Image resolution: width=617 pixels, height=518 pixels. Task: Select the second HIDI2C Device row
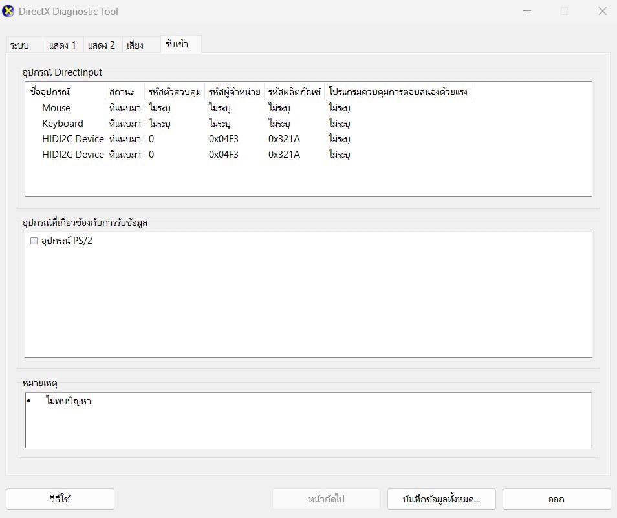tap(72, 154)
